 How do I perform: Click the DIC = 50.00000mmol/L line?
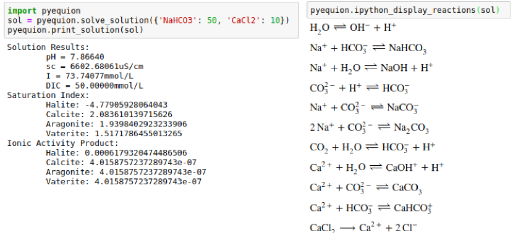click(95, 86)
